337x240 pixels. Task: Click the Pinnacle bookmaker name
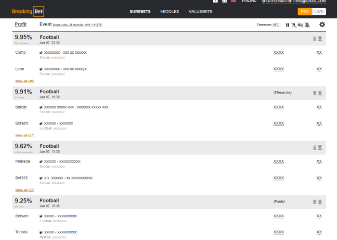(23, 161)
